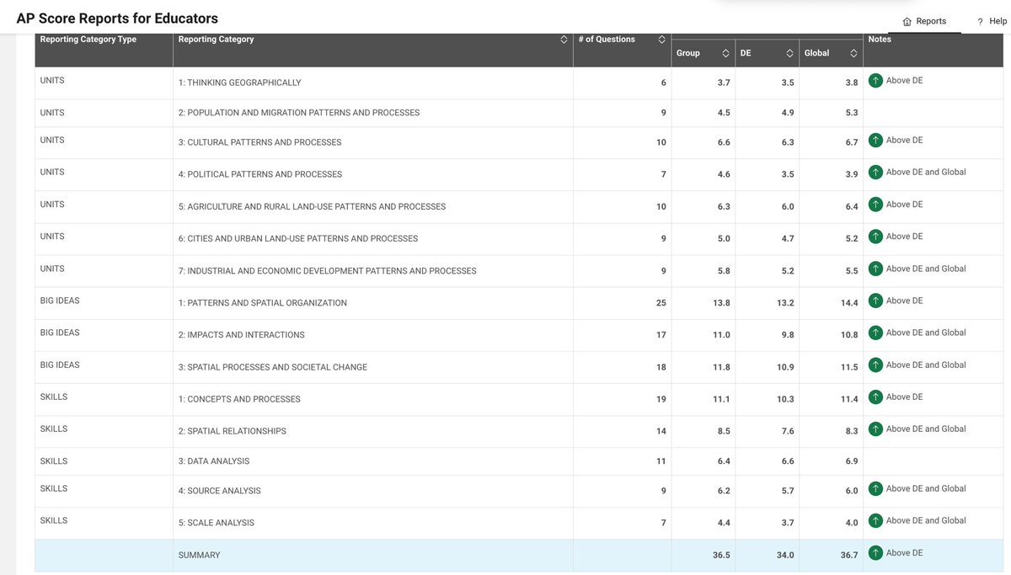Click green arrow icon in Patterns and Spatial Organization row
This screenshot has width=1011, height=575.
pos(875,301)
